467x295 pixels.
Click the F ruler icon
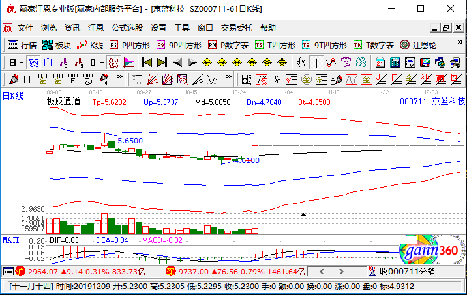tap(72, 79)
